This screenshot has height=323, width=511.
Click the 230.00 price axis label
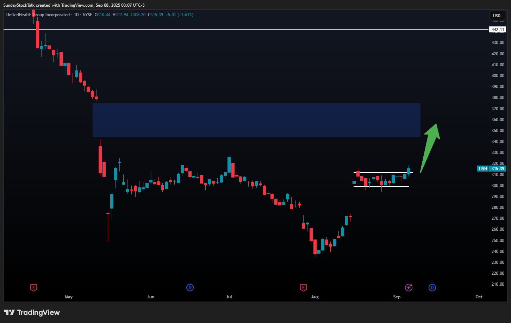(x=498, y=262)
